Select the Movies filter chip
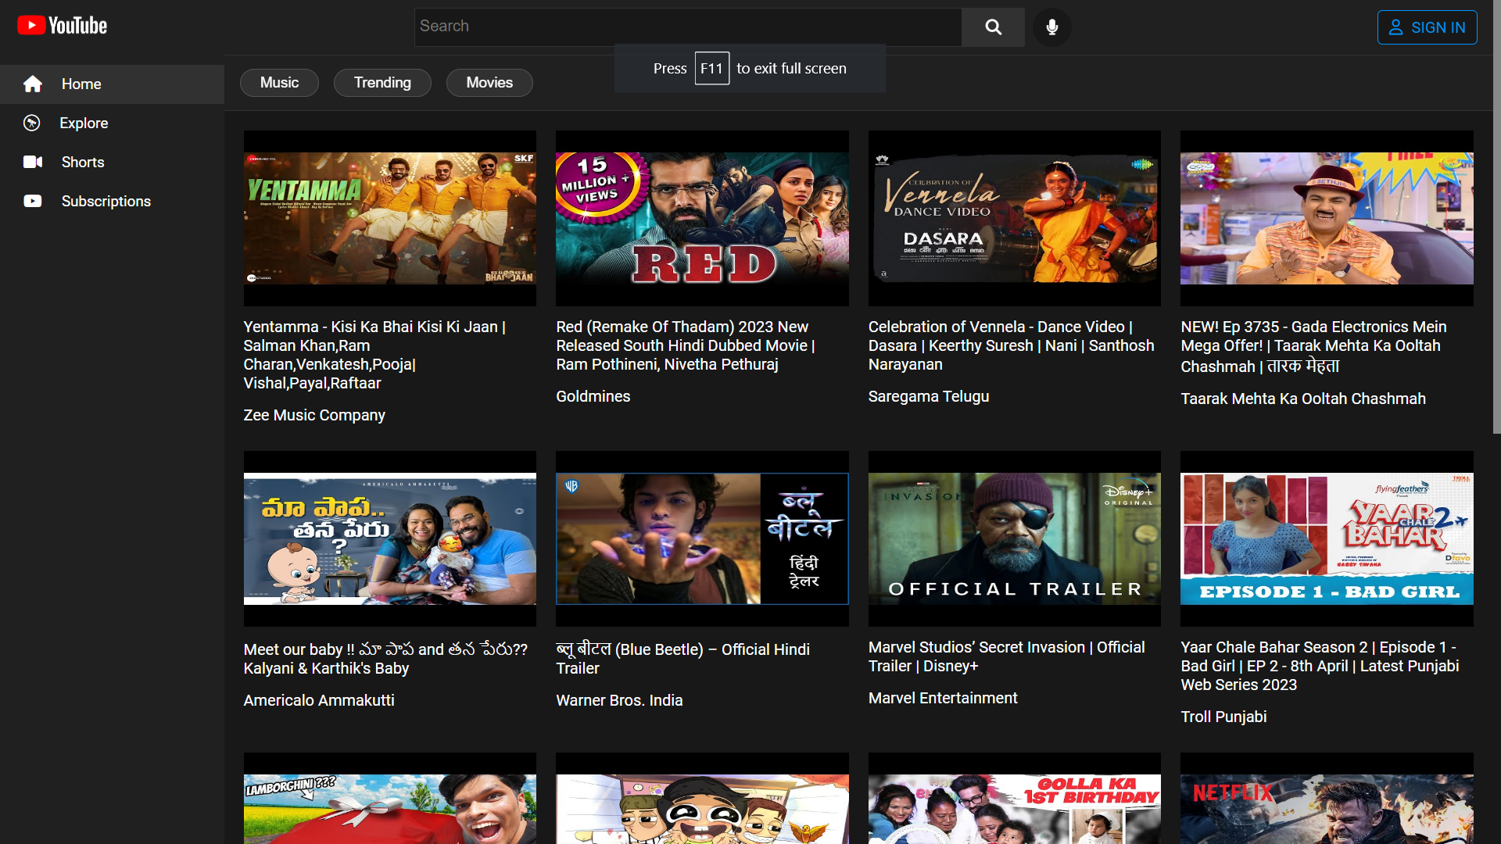1501x844 pixels. tap(489, 83)
